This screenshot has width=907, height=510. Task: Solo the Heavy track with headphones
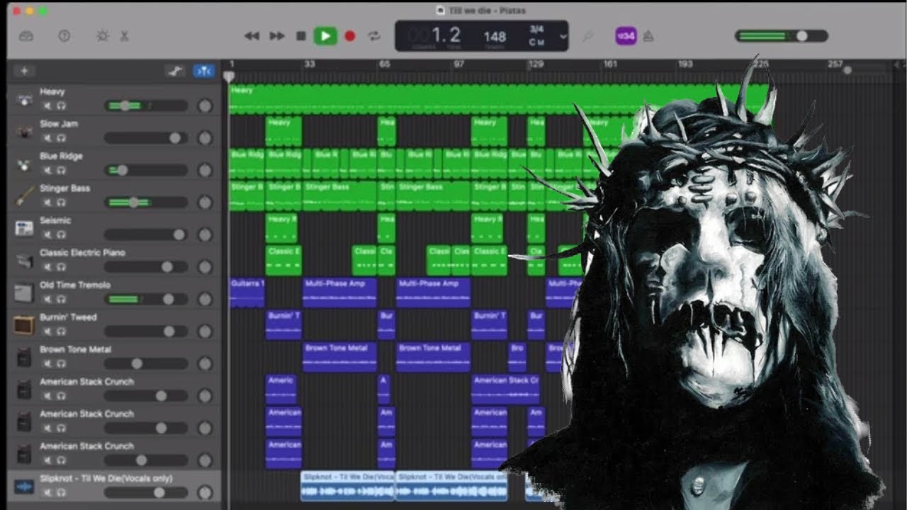tap(62, 106)
